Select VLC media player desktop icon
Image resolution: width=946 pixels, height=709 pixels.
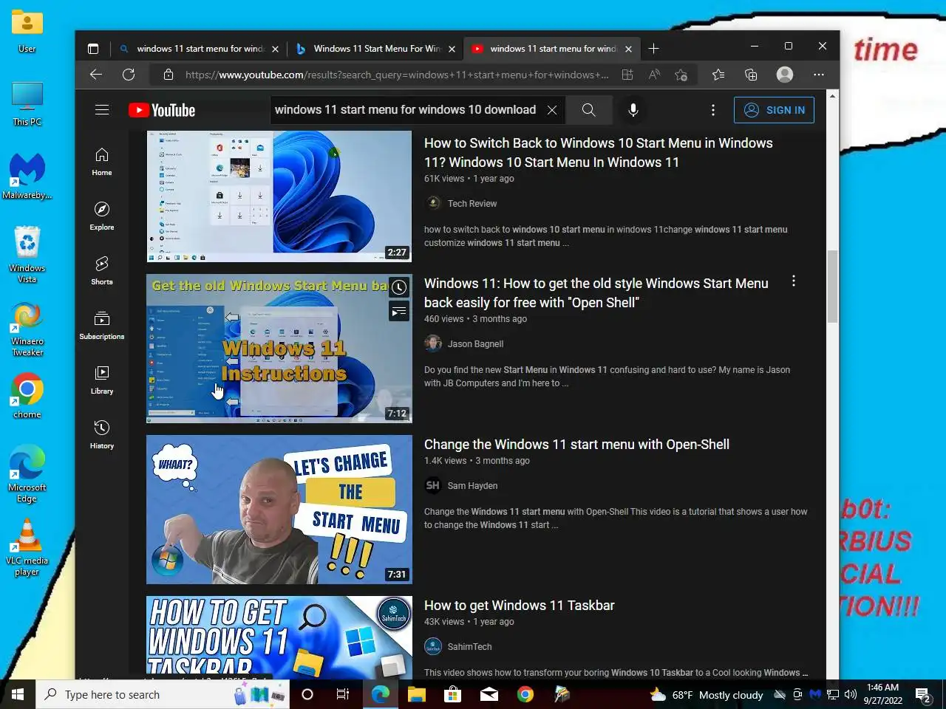(27, 547)
